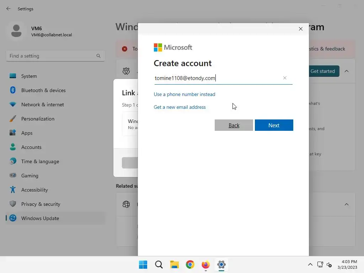Open Time & language category
Screen dimensions: 364x273
coord(55,161)
